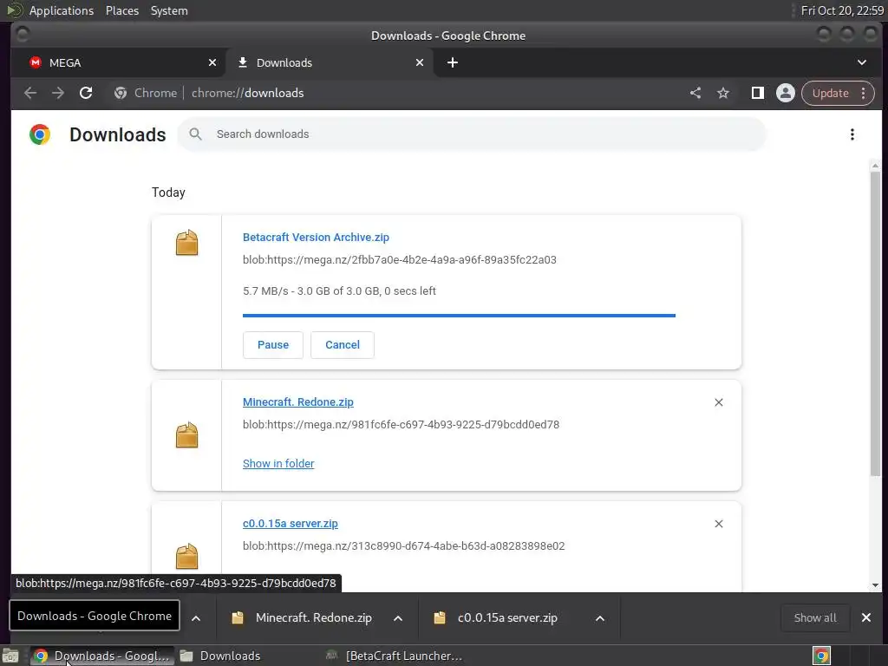The width and height of the screenshot is (888, 666).
Task: Click the c0.0.15a server.zip package icon
Action: click(x=187, y=557)
